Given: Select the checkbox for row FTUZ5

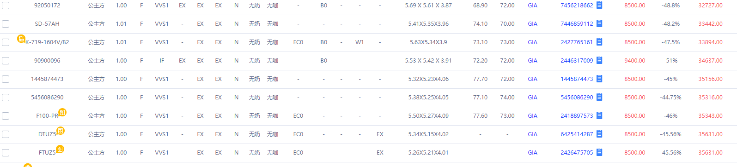Looking at the screenshot, I should click(x=6, y=153).
